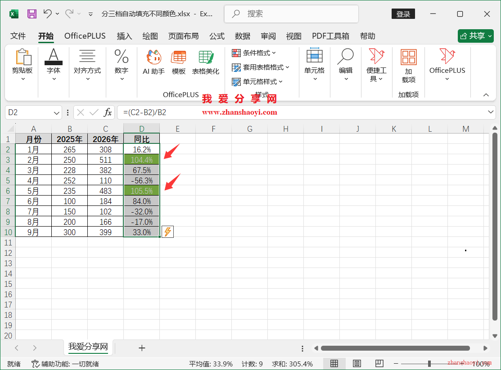The height and width of the screenshot is (370, 501).
Task: Select the cell showing -56.3%
Action: point(141,181)
